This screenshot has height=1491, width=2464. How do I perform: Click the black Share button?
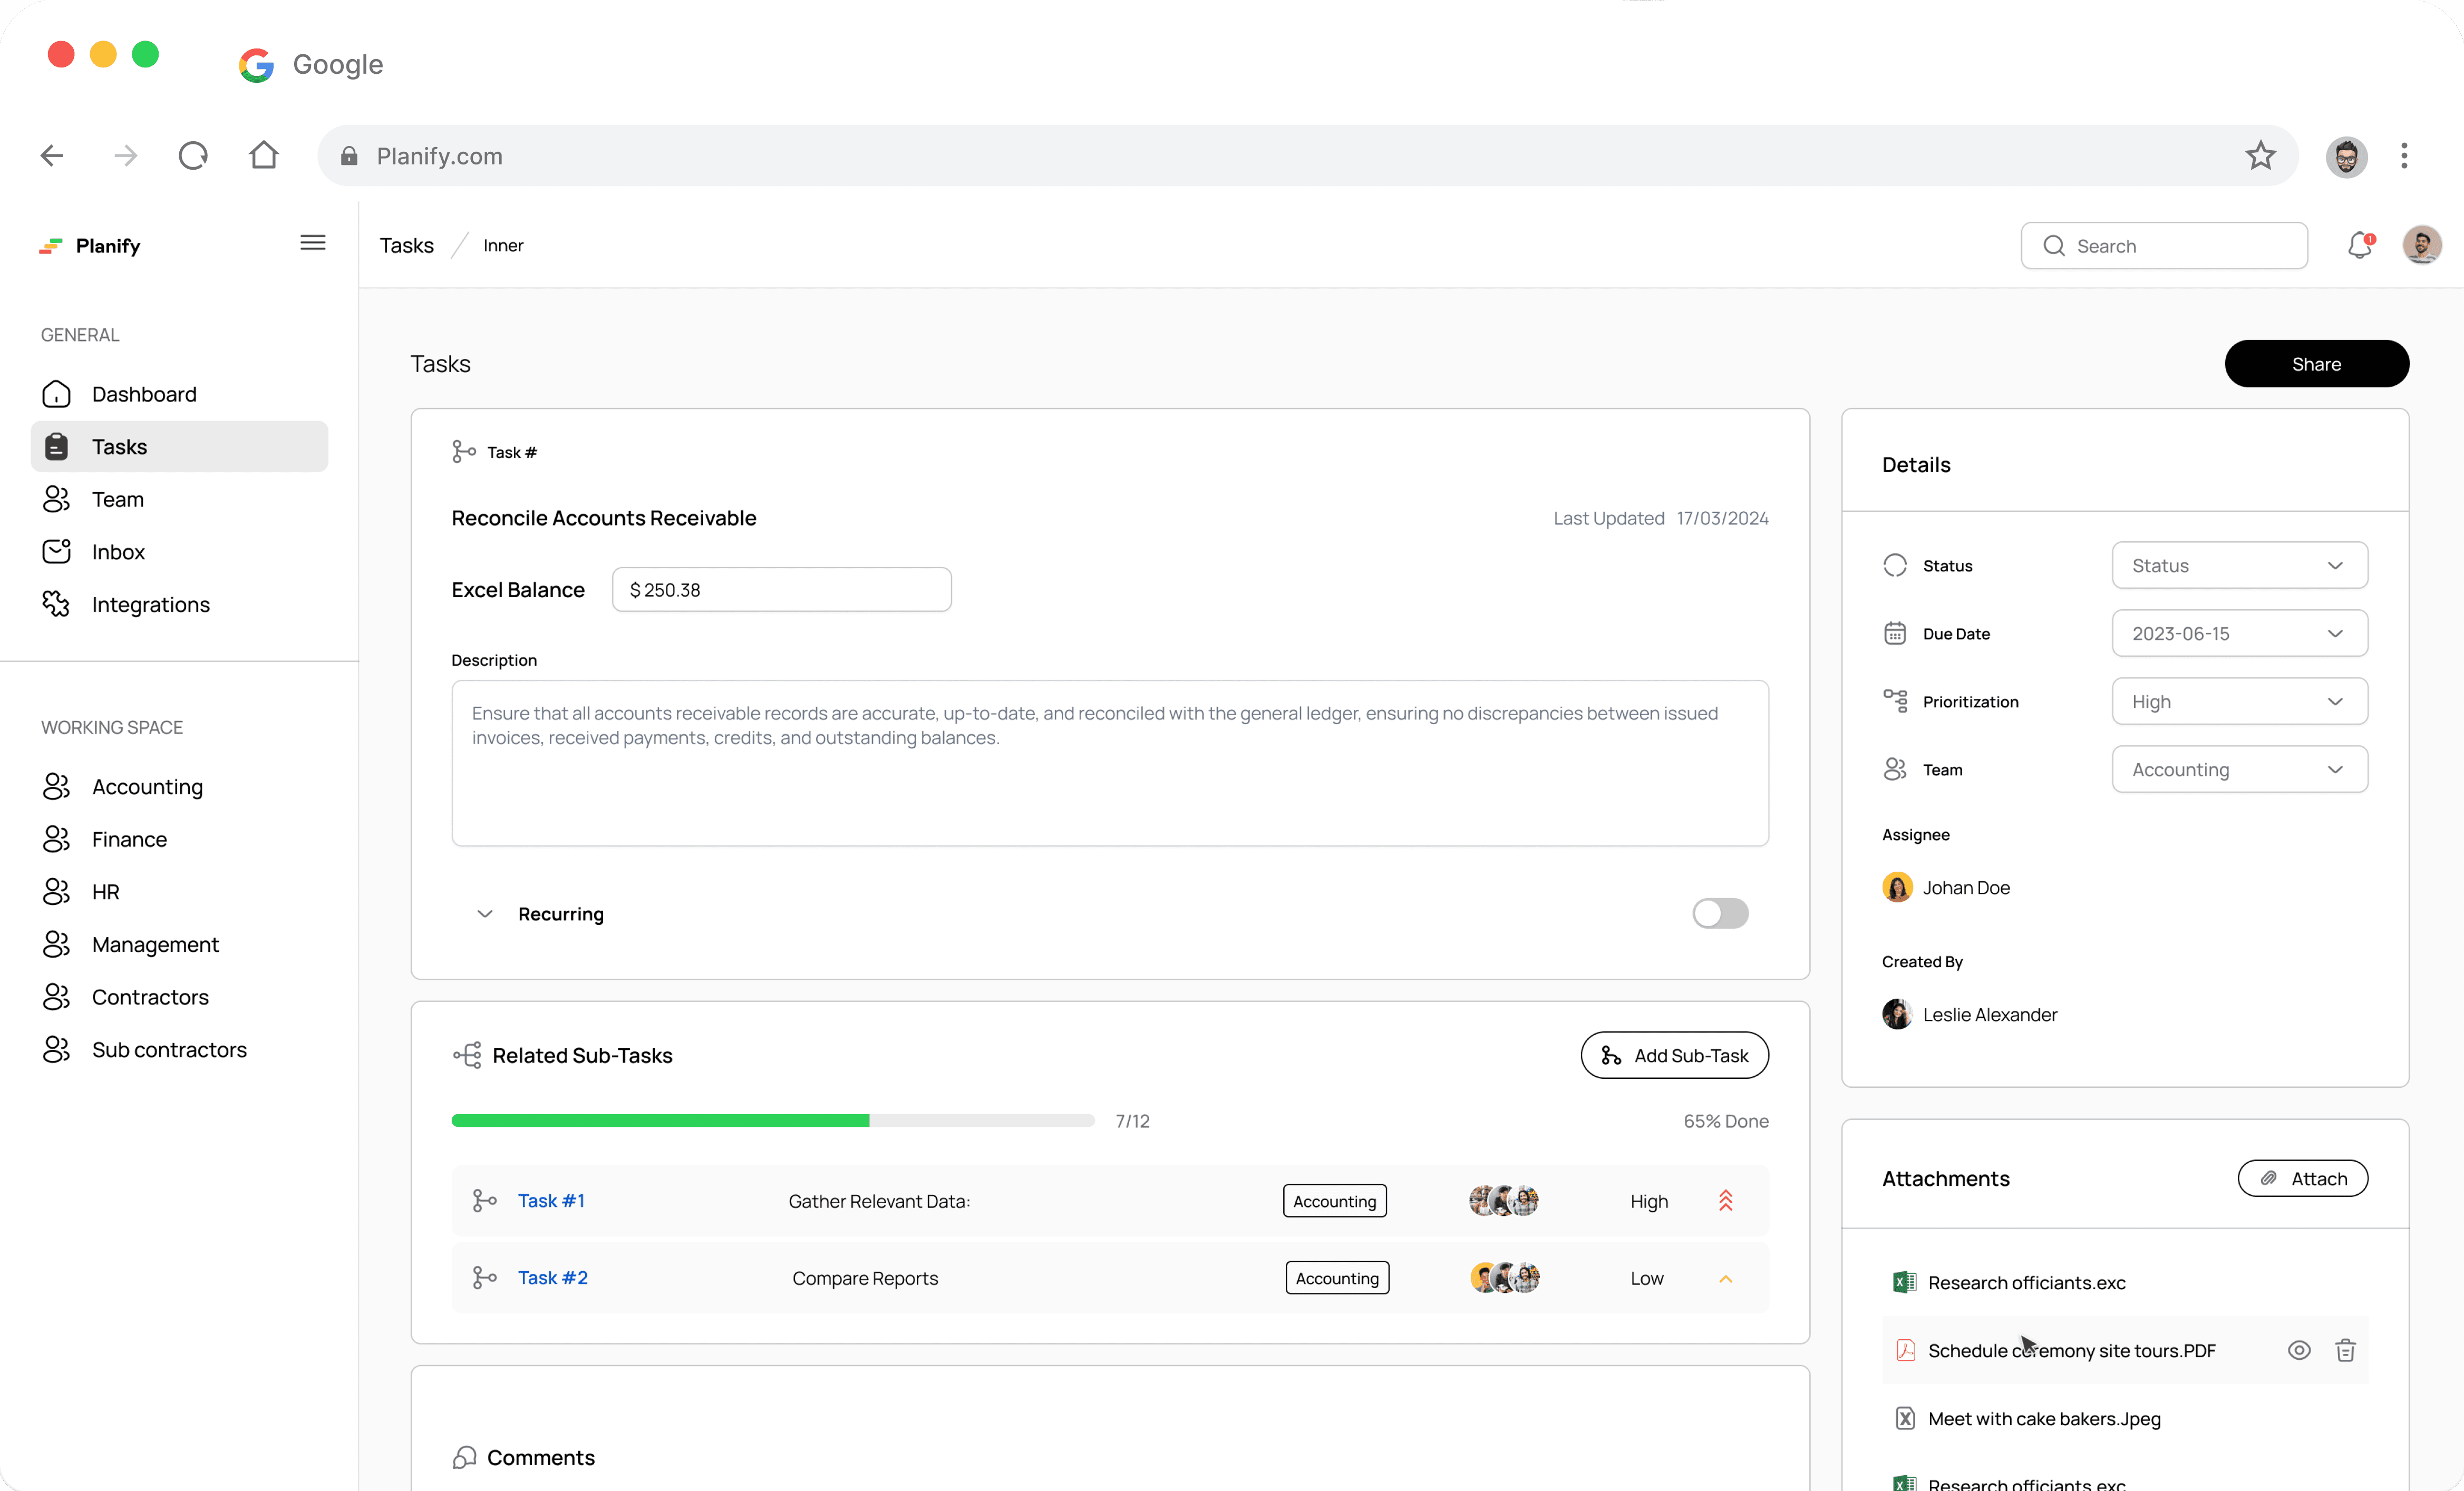click(2316, 364)
